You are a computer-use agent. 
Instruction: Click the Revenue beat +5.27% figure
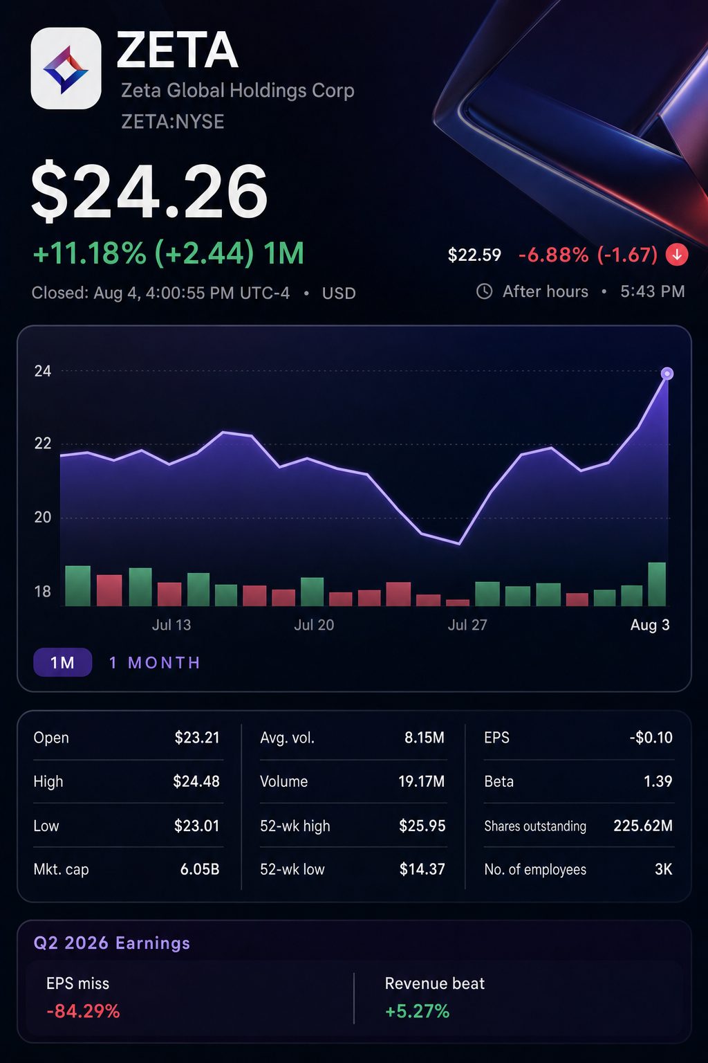(x=418, y=1011)
